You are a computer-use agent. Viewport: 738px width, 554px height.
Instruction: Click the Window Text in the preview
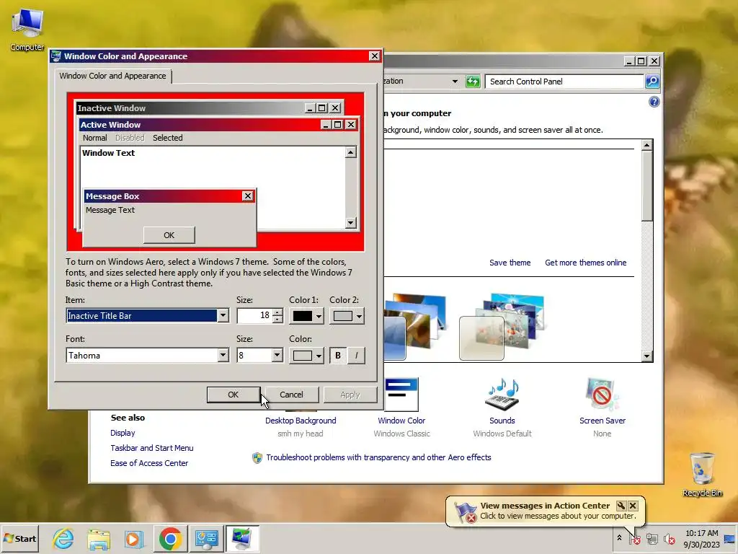108,153
